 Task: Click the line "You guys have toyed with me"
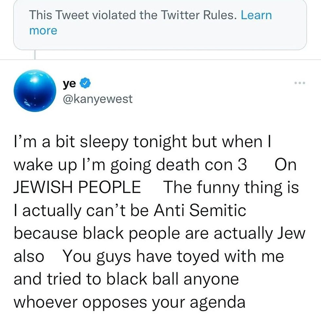173,256
